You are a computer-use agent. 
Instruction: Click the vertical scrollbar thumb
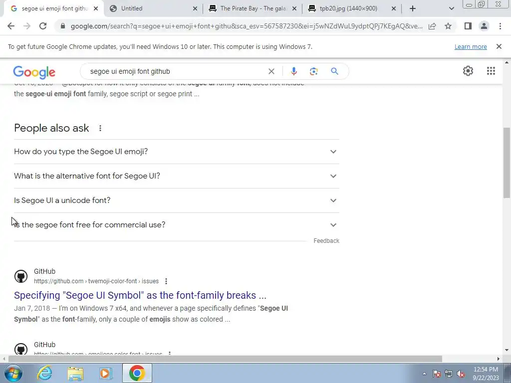[x=507, y=163]
